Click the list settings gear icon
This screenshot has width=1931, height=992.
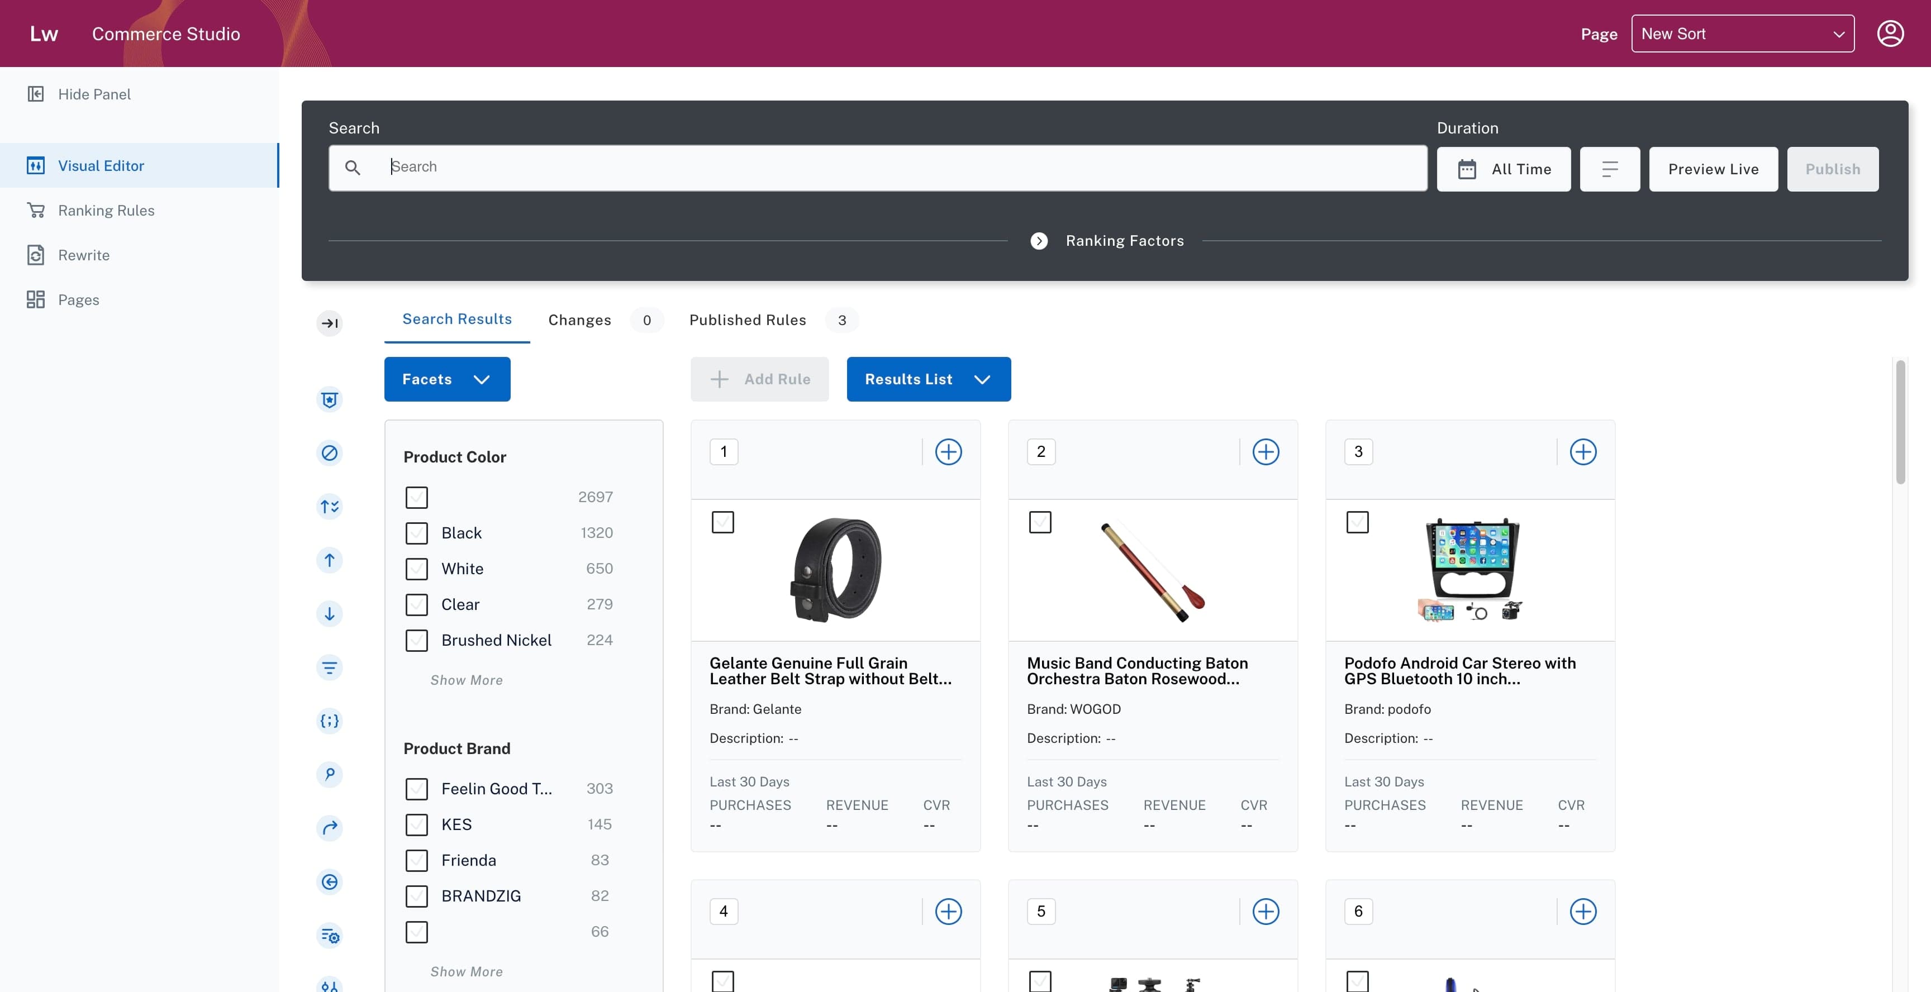tap(329, 936)
